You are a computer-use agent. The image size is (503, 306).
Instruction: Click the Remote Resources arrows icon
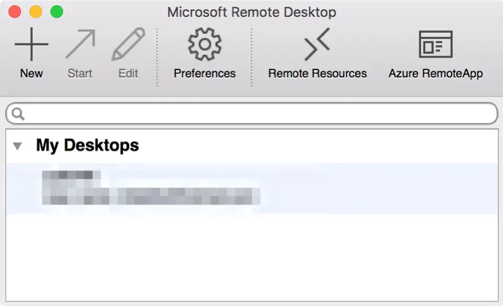317,44
